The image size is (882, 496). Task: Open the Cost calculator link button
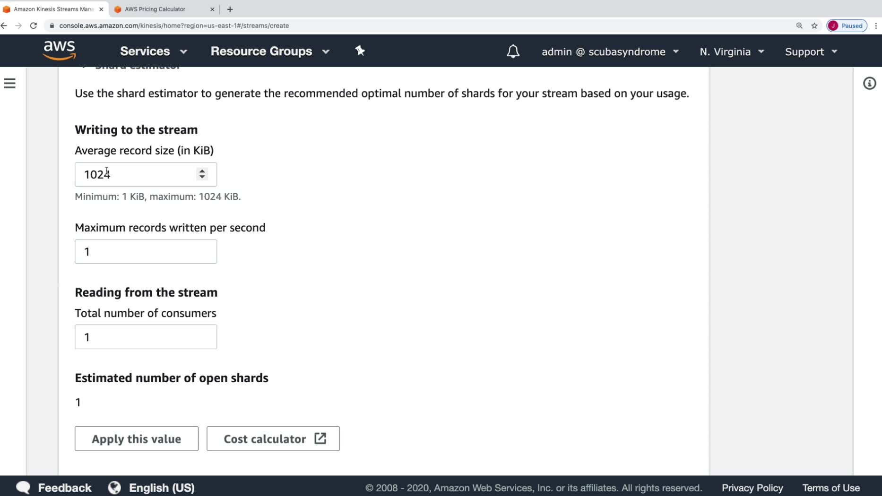click(273, 439)
